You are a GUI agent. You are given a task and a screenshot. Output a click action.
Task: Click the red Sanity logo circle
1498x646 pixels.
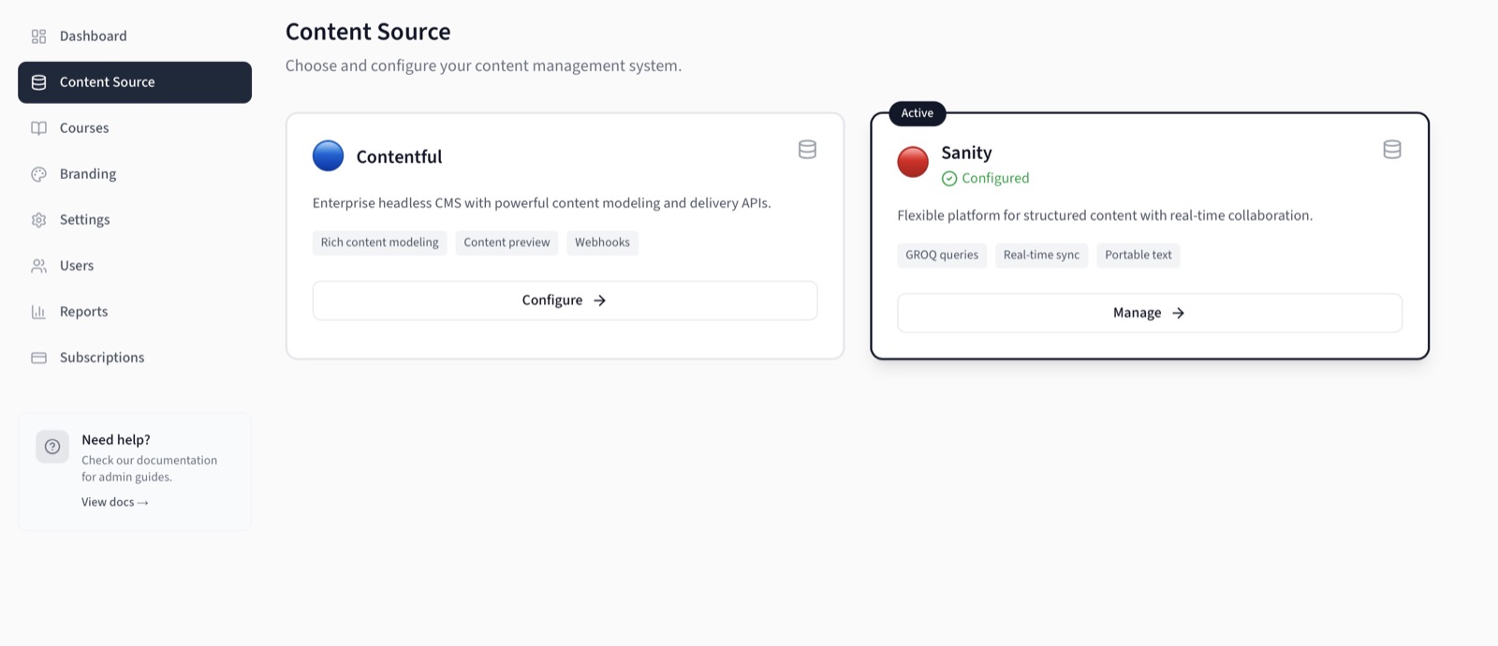pos(913,161)
